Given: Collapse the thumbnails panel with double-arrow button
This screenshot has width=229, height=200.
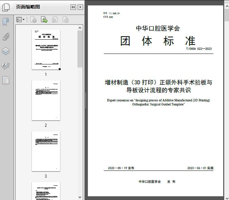Looking at the screenshot, I should [73, 7].
